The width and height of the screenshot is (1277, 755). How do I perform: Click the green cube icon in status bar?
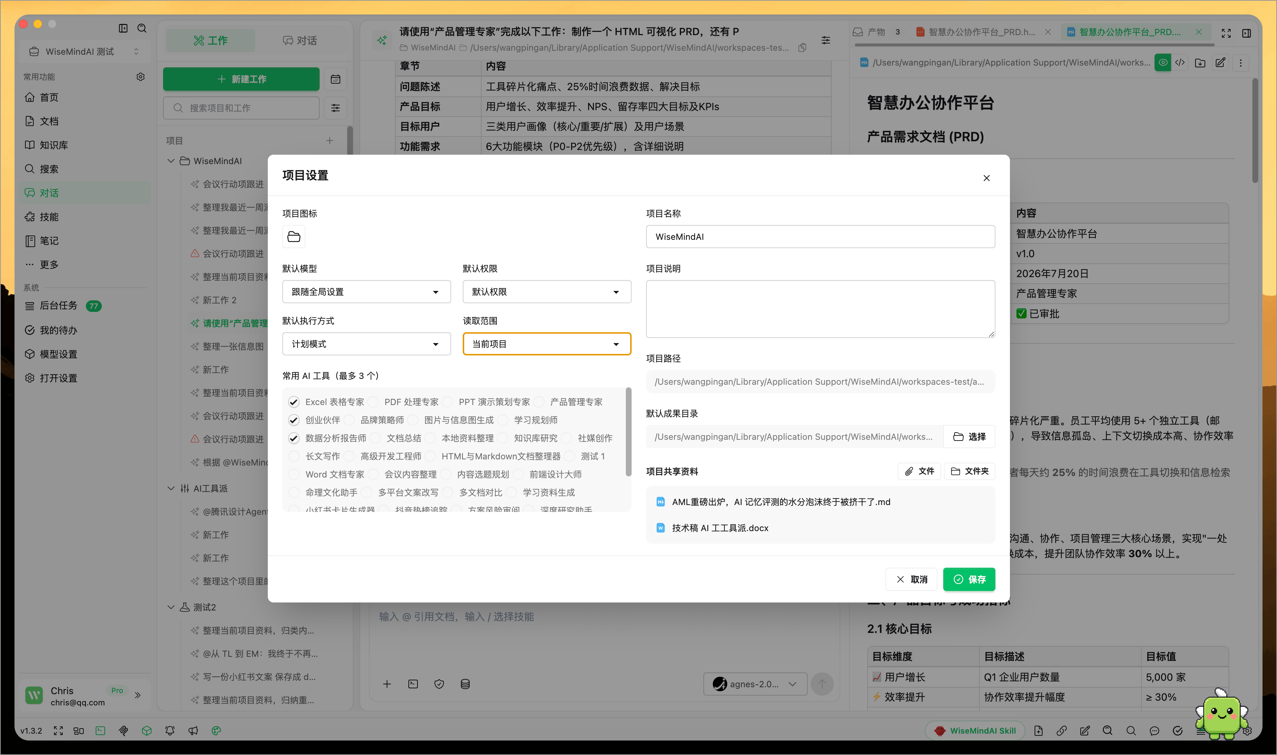coord(146,731)
